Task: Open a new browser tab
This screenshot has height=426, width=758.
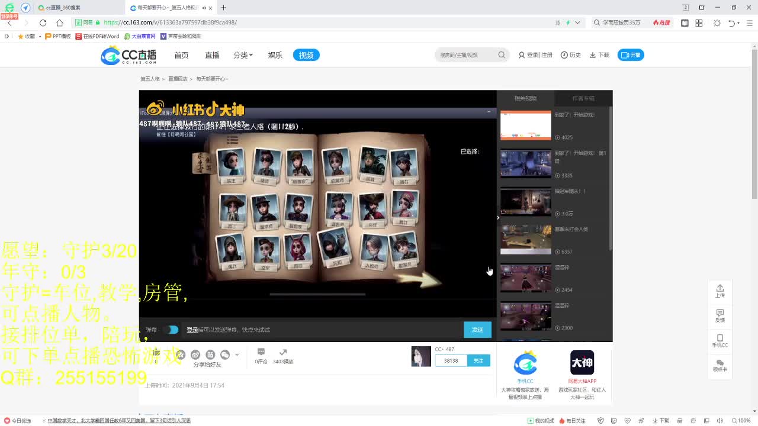Action: 223,8
